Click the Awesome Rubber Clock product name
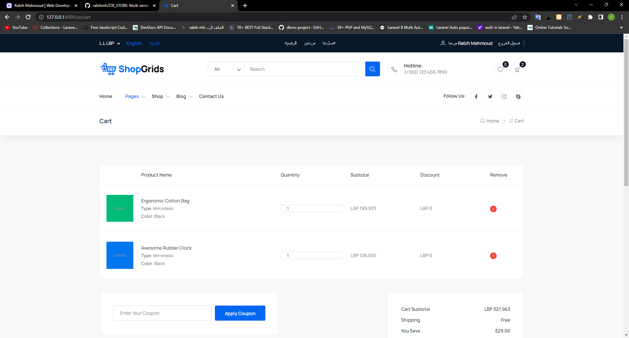This screenshot has width=629, height=338. coord(166,248)
